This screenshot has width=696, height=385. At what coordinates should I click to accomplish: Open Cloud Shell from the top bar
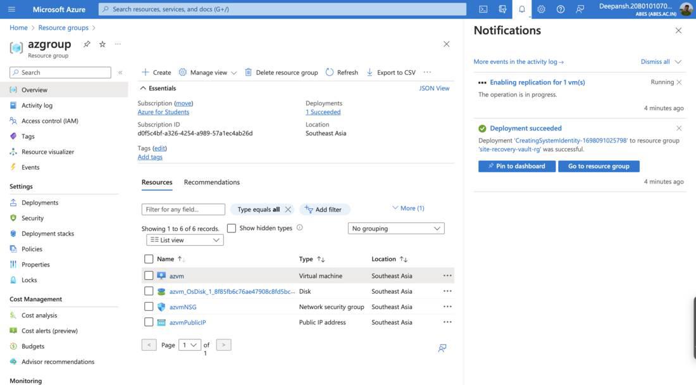click(x=483, y=9)
